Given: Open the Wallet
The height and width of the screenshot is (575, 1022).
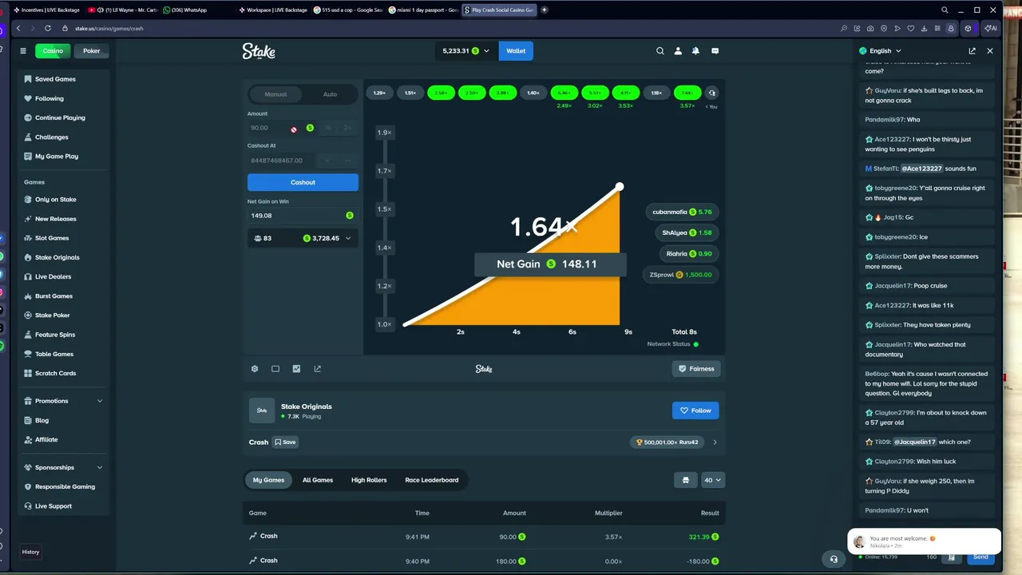Looking at the screenshot, I should pyautogui.click(x=516, y=50).
